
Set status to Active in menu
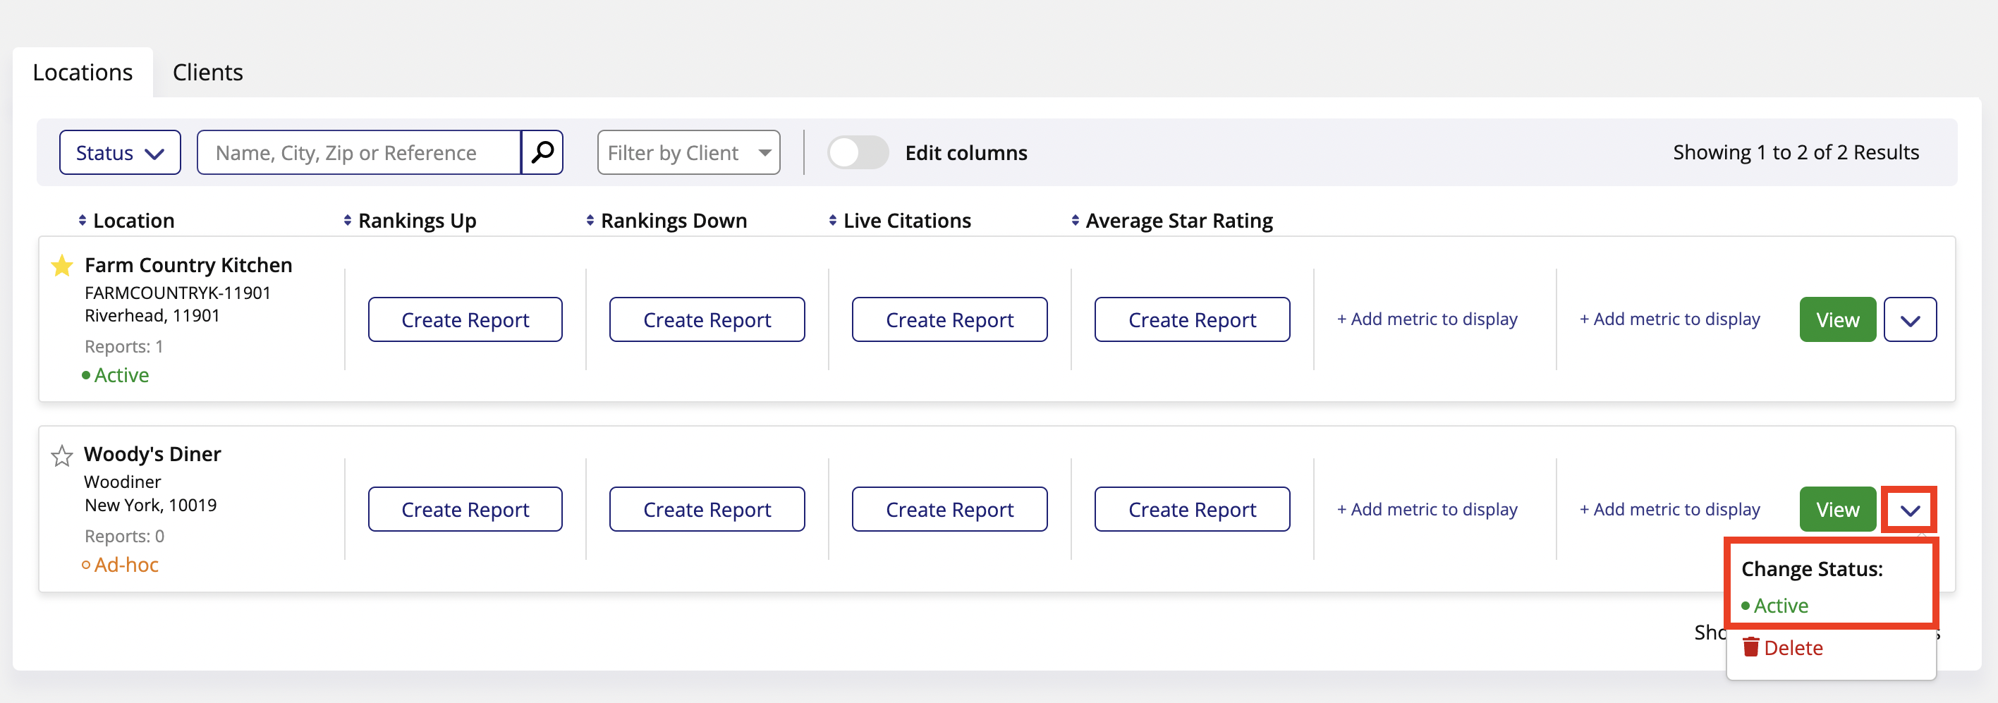coord(1780,605)
